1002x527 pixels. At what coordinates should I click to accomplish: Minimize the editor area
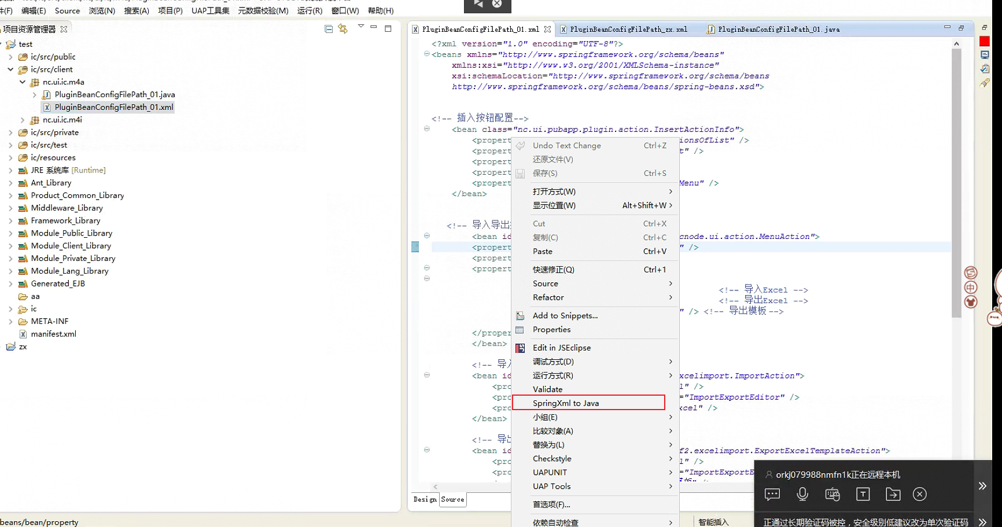947,27
